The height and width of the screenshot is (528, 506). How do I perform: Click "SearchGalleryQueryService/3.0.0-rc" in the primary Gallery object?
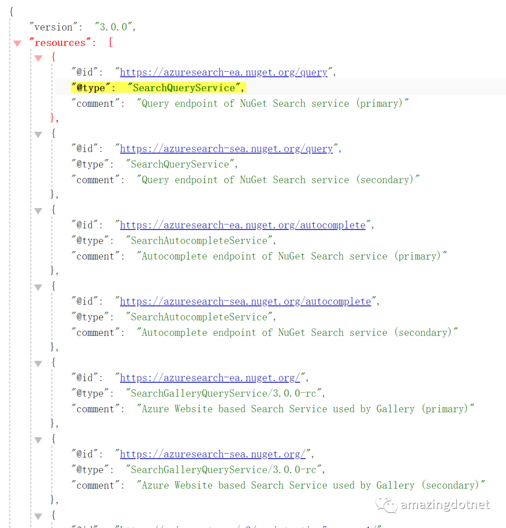point(223,394)
